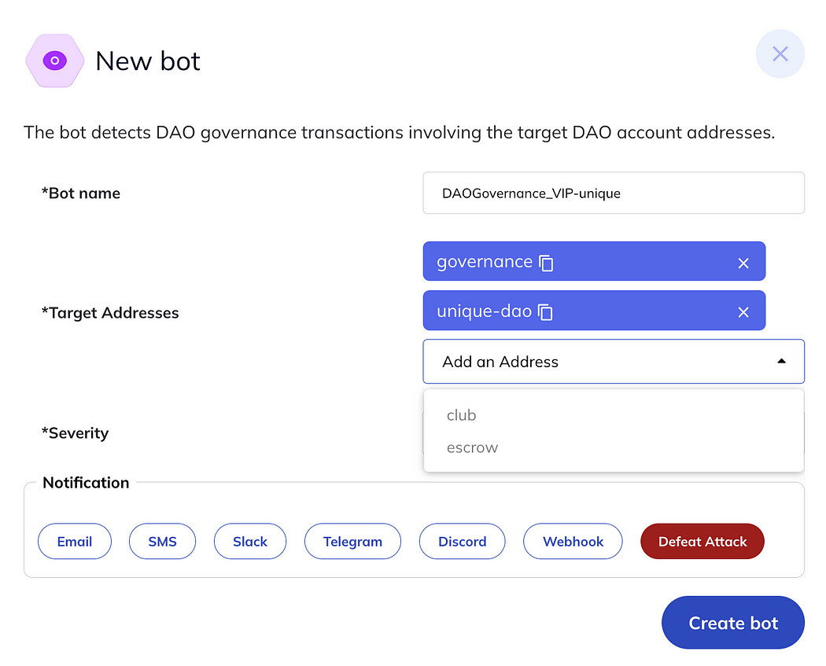Copy the governance address
Screen dimensions: 826x666
coord(546,262)
